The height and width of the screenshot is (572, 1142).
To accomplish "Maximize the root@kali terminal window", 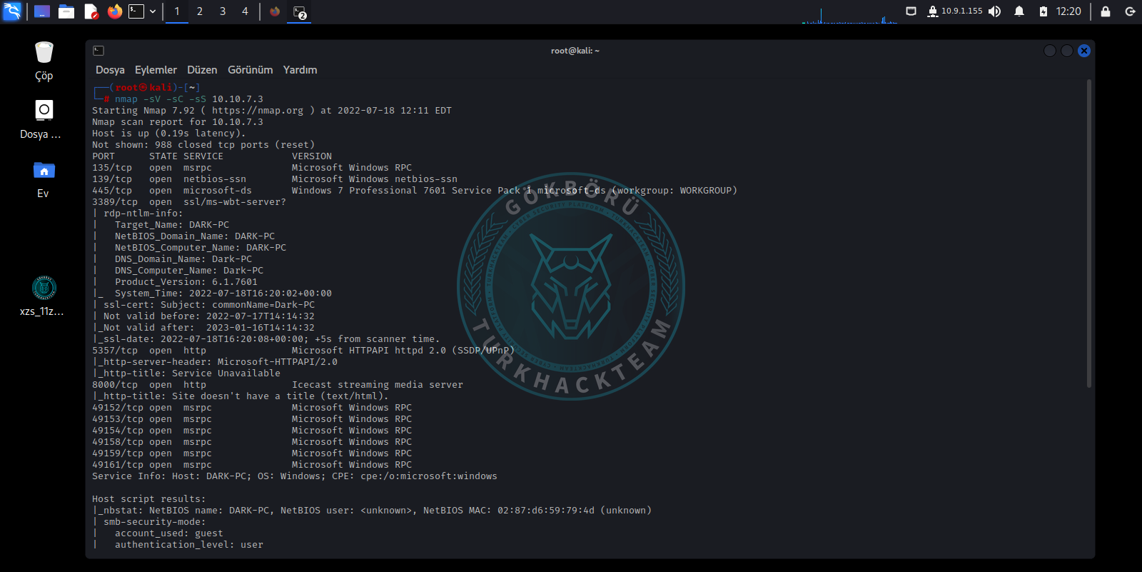I will [1066, 51].
